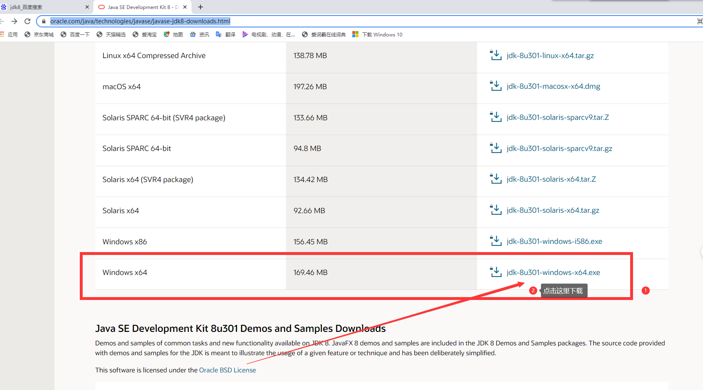The width and height of the screenshot is (703, 390).
Task: Open 下载 Windows 10 bookmark
Action: [x=378, y=35]
